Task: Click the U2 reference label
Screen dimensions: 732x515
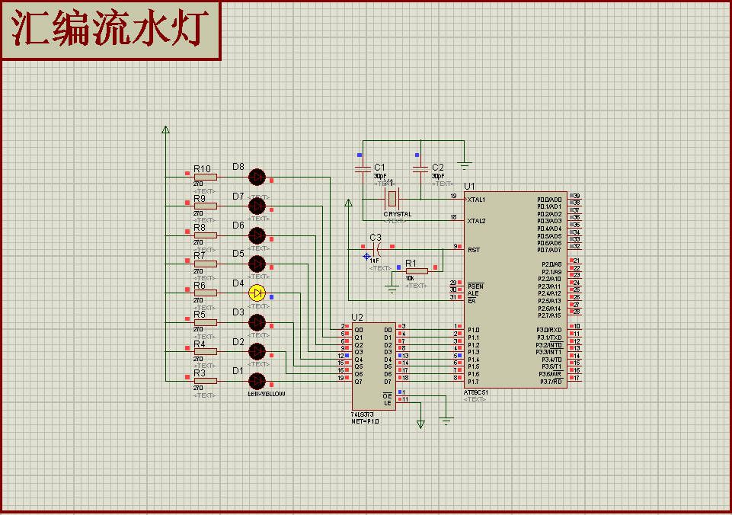Action: tap(357, 318)
